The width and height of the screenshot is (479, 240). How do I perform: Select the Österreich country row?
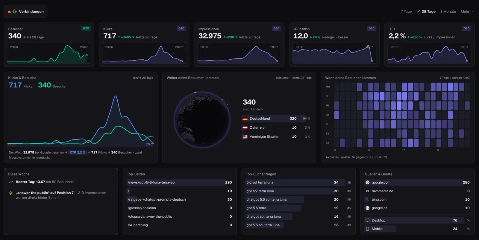coord(276,127)
